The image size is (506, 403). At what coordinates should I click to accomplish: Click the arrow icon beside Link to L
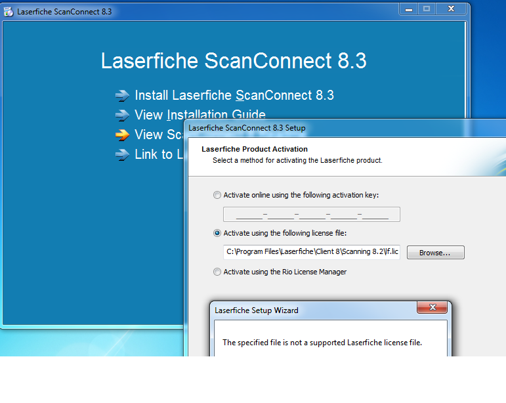[122, 155]
